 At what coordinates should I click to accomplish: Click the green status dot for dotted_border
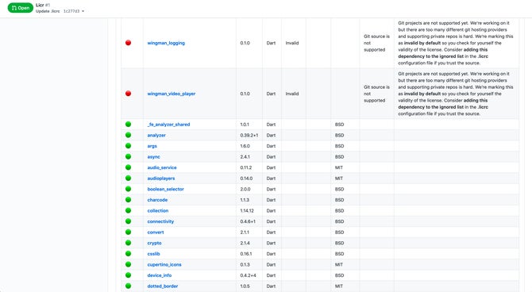click(129, 286)
